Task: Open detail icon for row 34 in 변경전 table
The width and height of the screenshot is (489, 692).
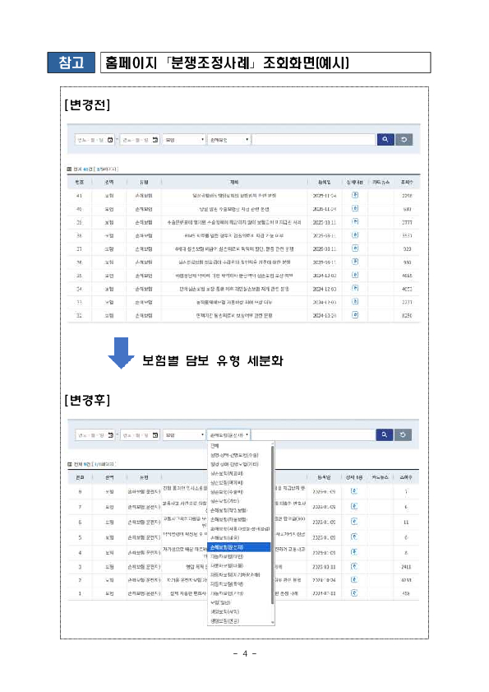Action: click(355, 288)
